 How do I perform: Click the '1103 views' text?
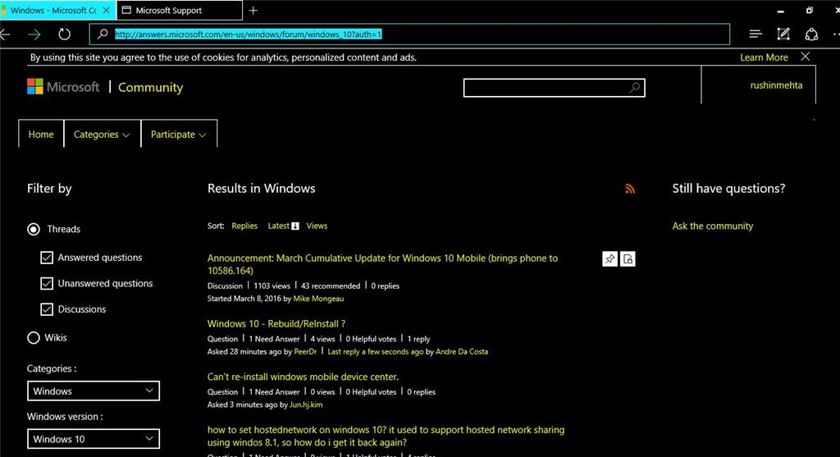point(272,286)
